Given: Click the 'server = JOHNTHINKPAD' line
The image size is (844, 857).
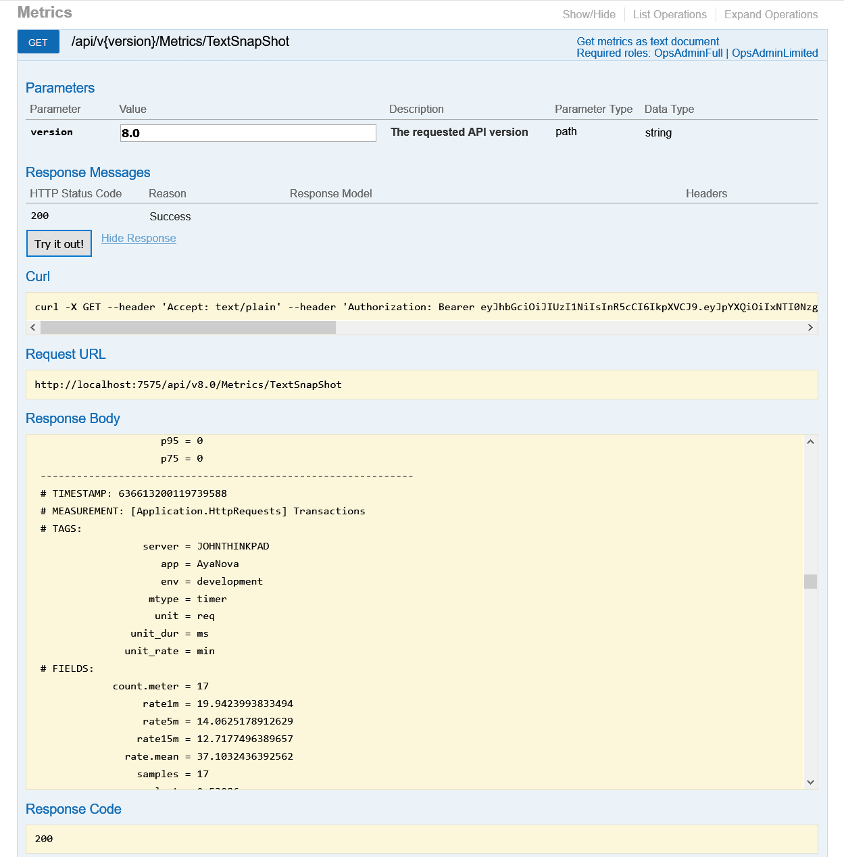Looking at the screenshot, I should [x=206, y=546].
